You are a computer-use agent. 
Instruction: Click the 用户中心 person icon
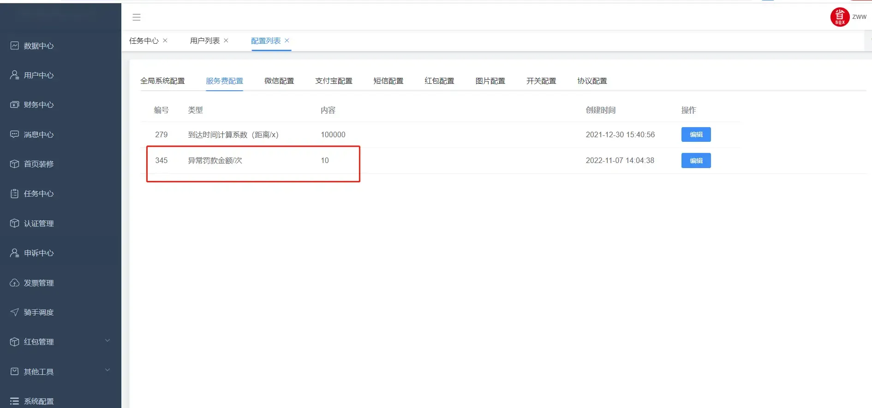pyautogui.click(x=15, y=75)
